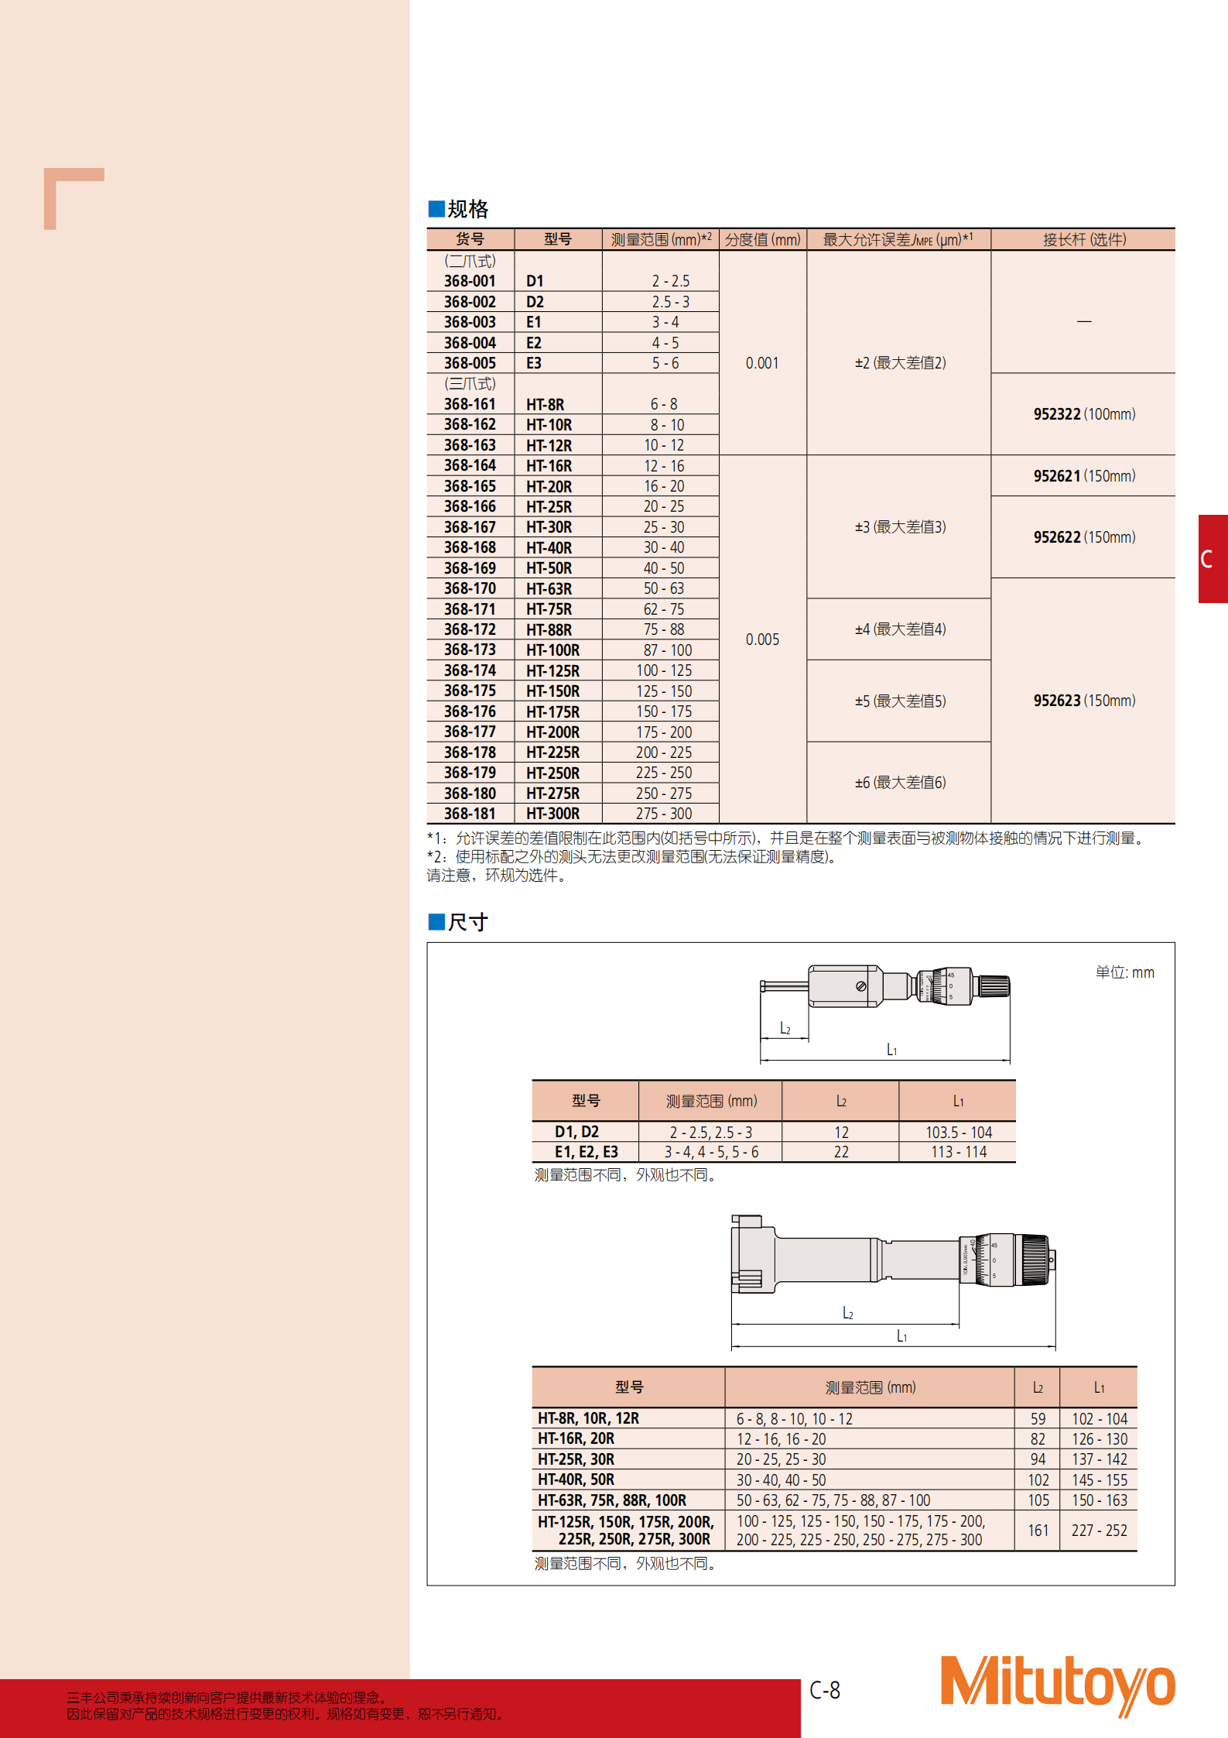Click extension rod 952622 (150mm)

point(1084,537)
